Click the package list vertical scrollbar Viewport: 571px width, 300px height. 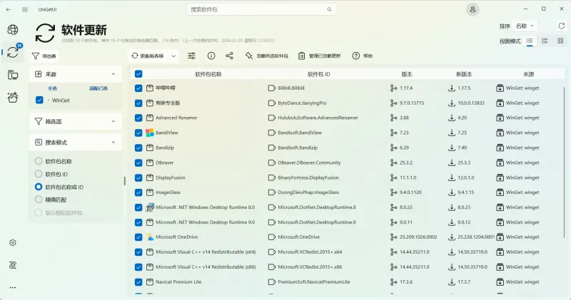pos(564,162)
